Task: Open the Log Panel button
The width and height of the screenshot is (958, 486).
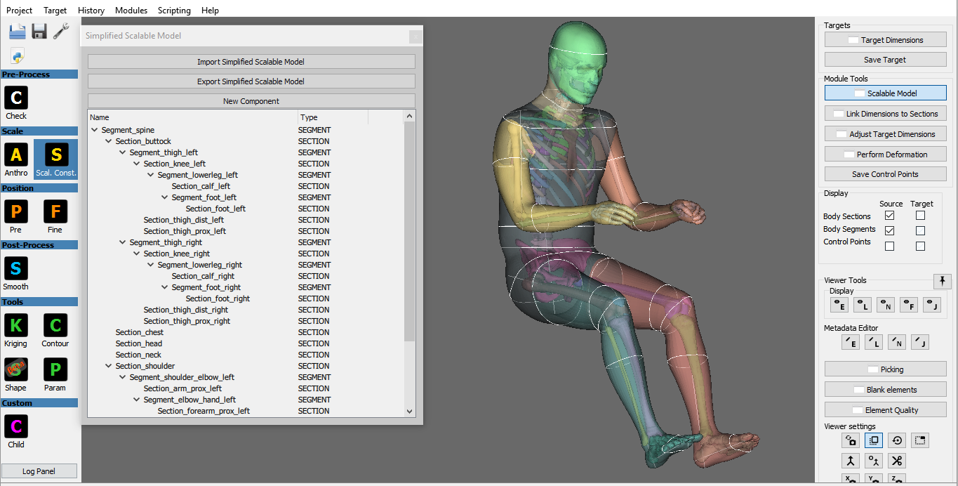Action: 39,471
